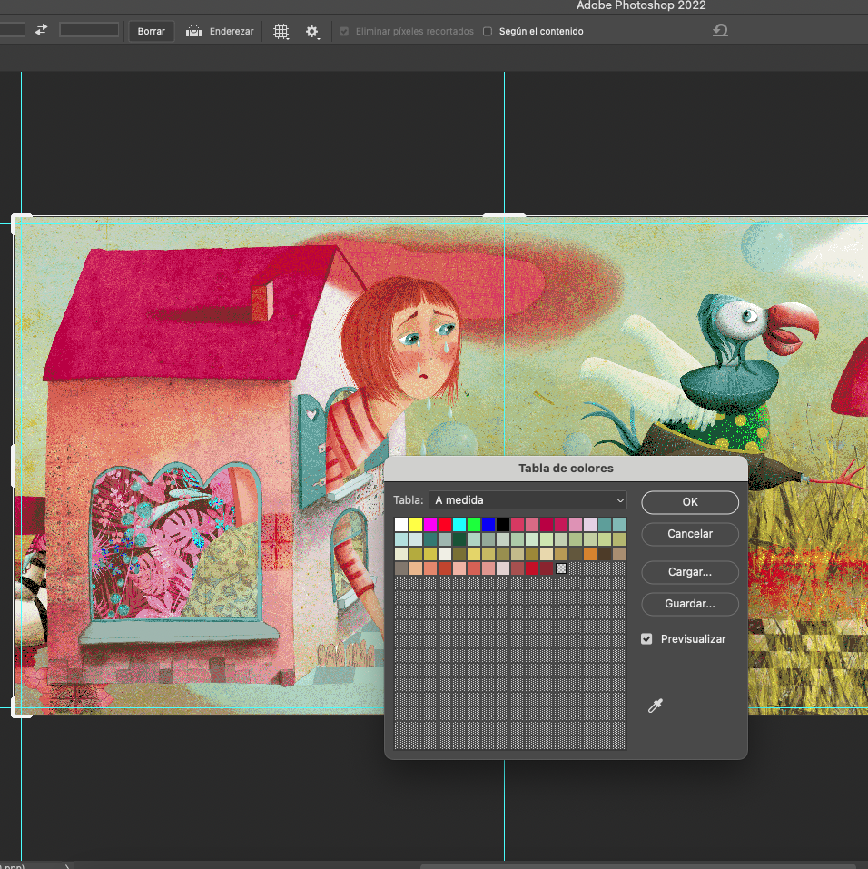Select the magenta swatch in the color table

tap(430, 525)
